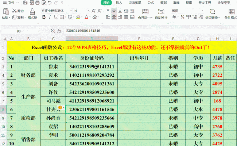Expand the error warning dropdown beside cell C8

[x=64, y=107]
